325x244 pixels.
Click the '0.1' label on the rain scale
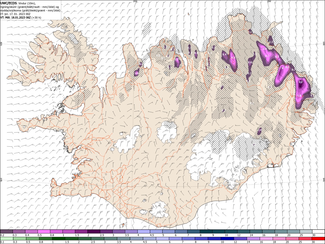2,242
